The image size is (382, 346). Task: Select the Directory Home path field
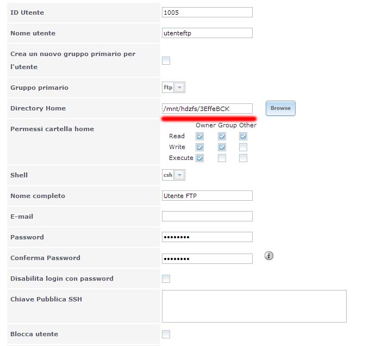click(x=207, y=108)
